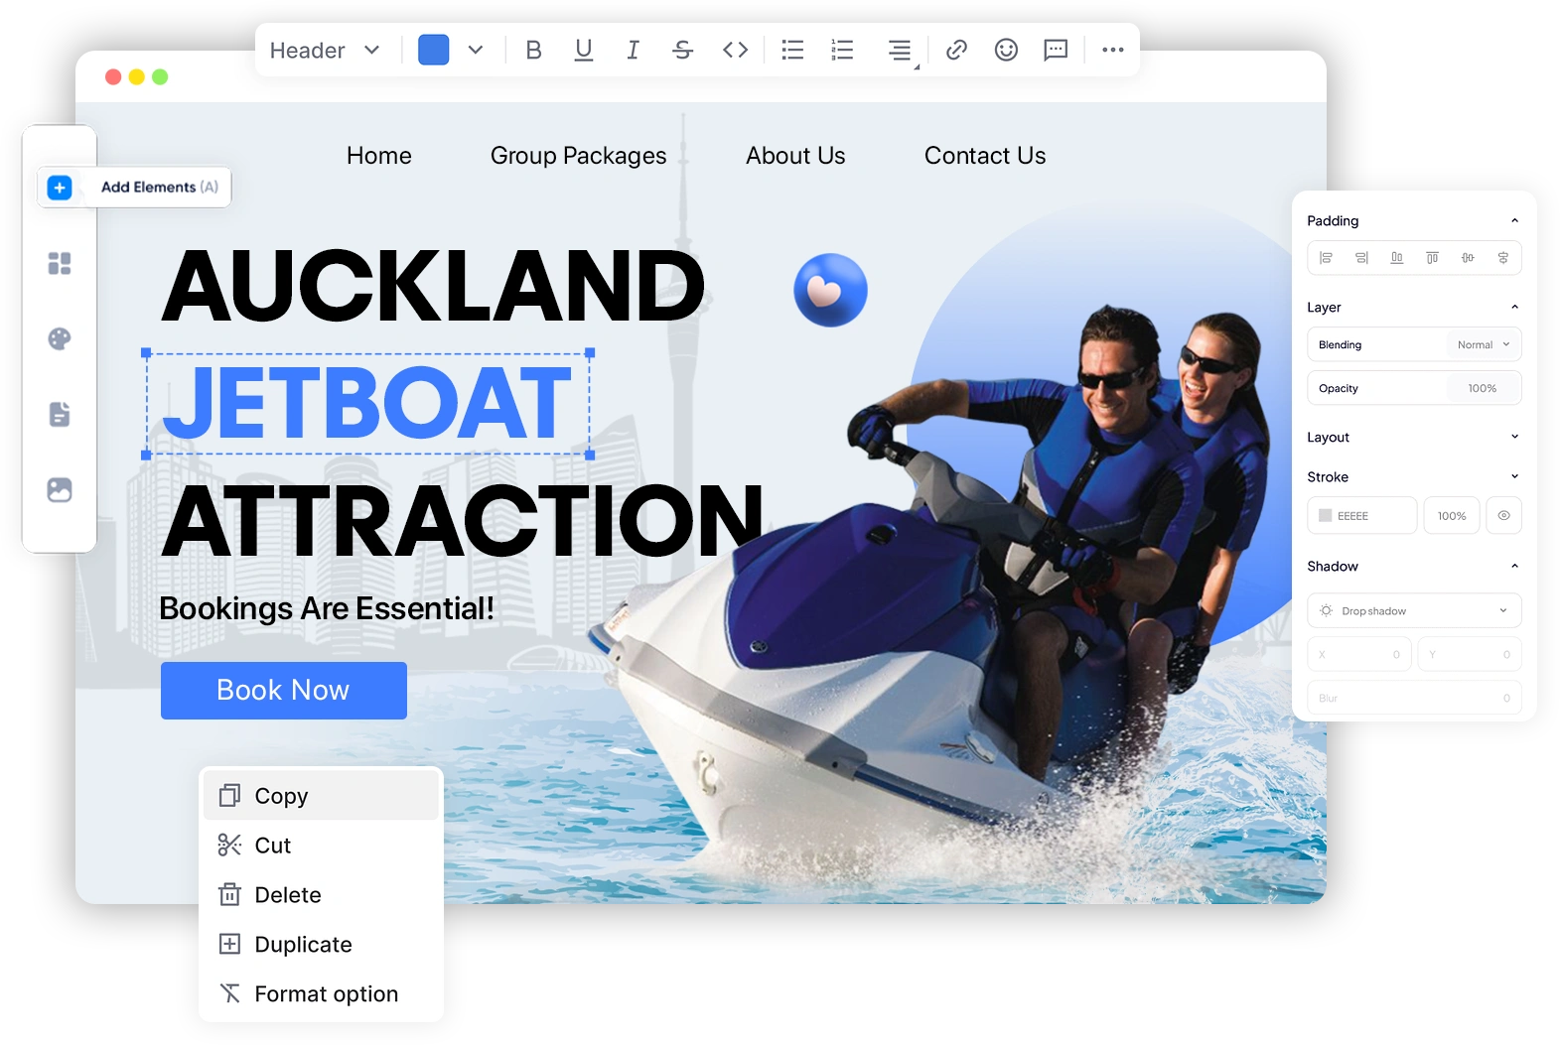Viewport: 1560px width, 1045px height.
Task: Apply strikethrough formatting
Action: coord(682,50)
